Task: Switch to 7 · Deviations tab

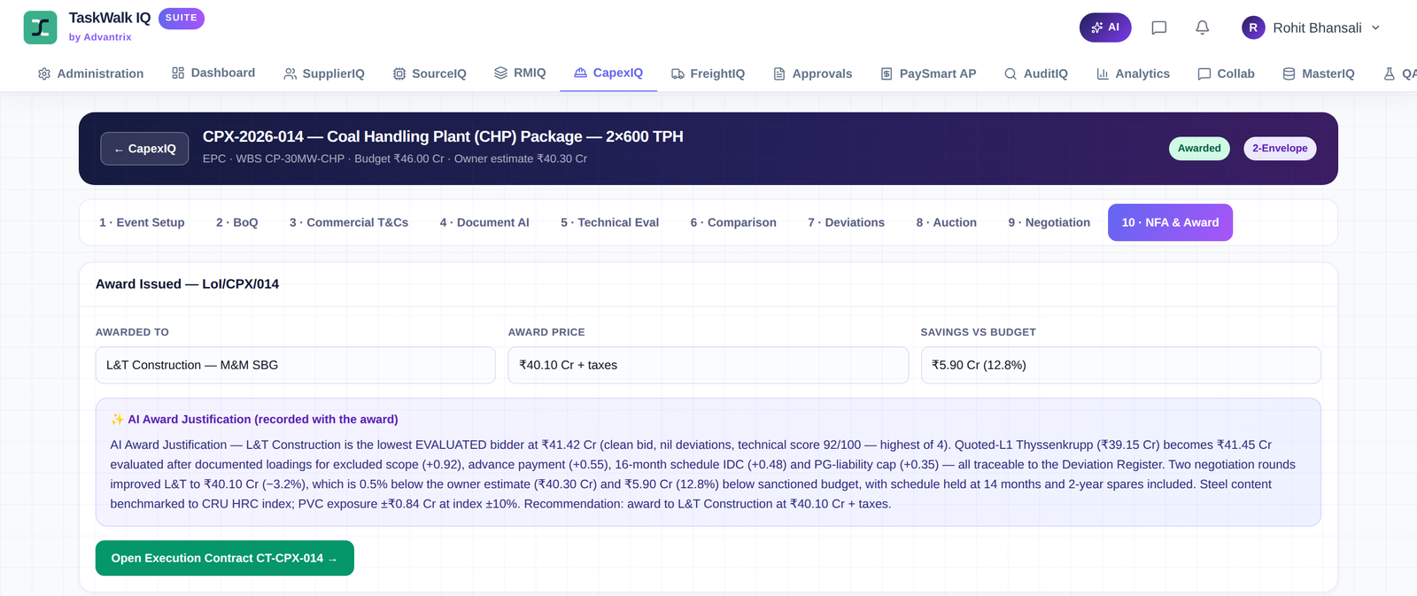Action: (846, 222)
